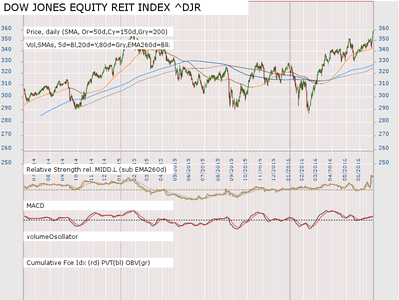Click 270 on the left price axis

pos(6,134)
